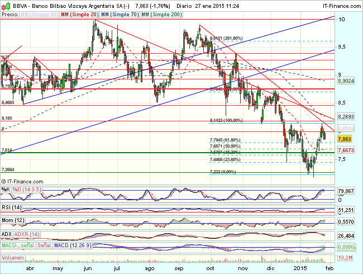The width and height of the screenshot is (363, 274).
Task: Select the Precio label tab
Action: (x=9, y=13)
